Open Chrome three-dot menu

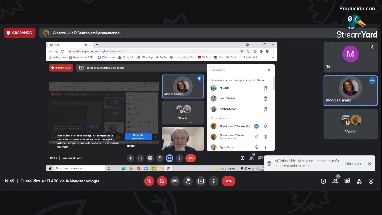(273, 51)
